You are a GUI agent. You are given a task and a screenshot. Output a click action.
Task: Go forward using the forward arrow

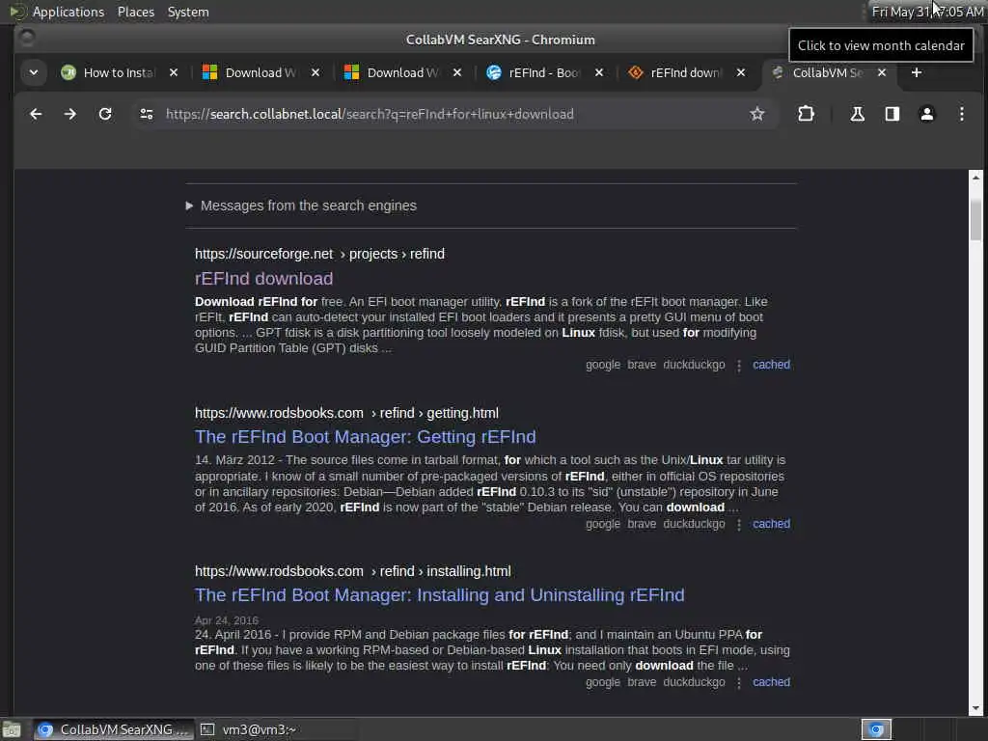[69, 114]
